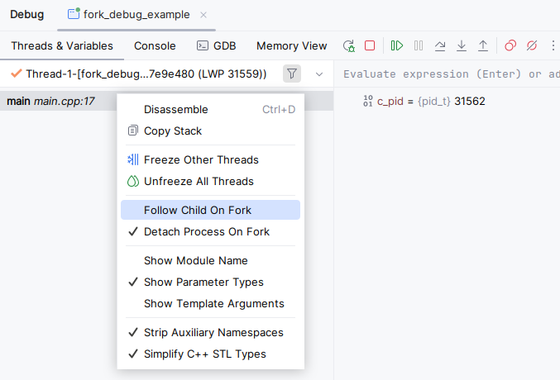Stop the debug session
The height and width of the screenshot is (380, 560).
click(370, 46)
